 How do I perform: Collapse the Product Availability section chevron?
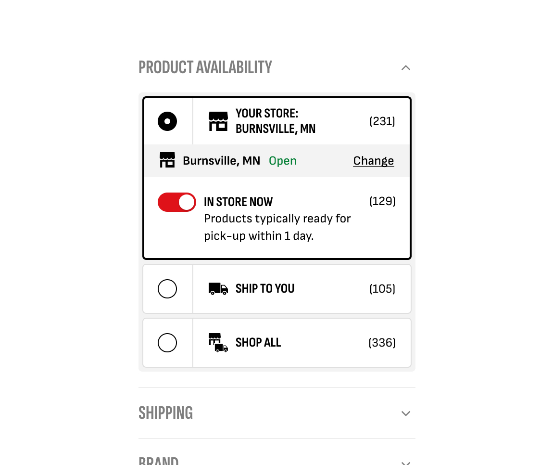pos(405,67)
